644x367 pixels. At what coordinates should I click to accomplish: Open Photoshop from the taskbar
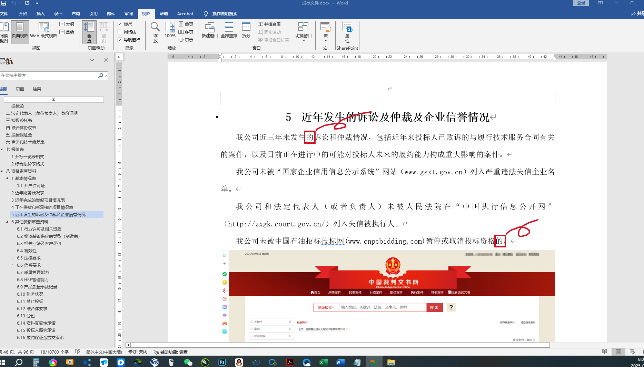[222, 362]
